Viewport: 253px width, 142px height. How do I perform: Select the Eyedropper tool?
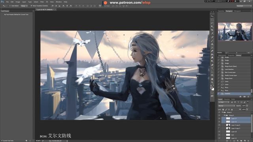pos(212,34)
